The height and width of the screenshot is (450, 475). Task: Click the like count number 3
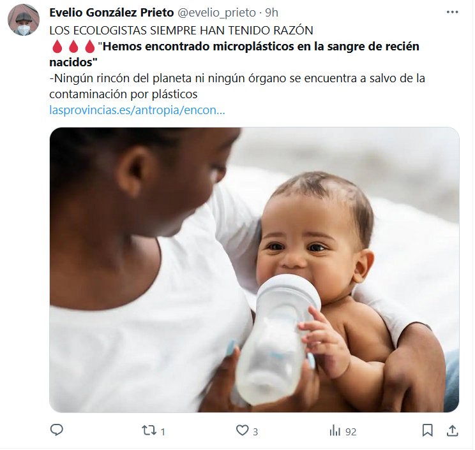pos(255,432)
